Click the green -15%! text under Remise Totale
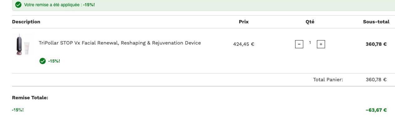Screen dimensions: 395x117 point(18,110)
